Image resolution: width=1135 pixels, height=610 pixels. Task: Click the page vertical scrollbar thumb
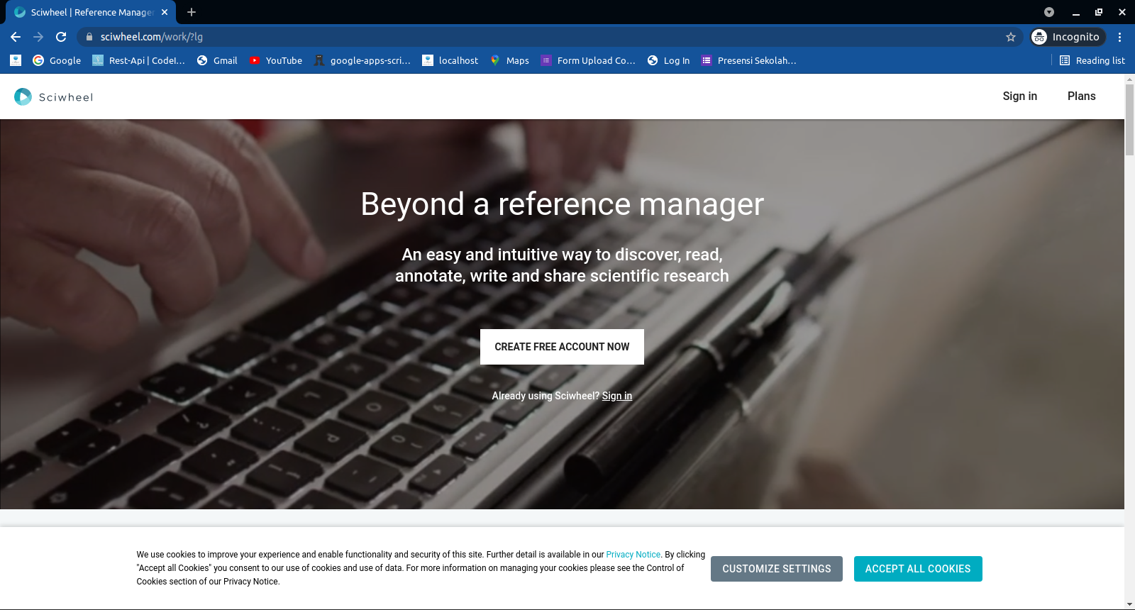[1129, 119]
